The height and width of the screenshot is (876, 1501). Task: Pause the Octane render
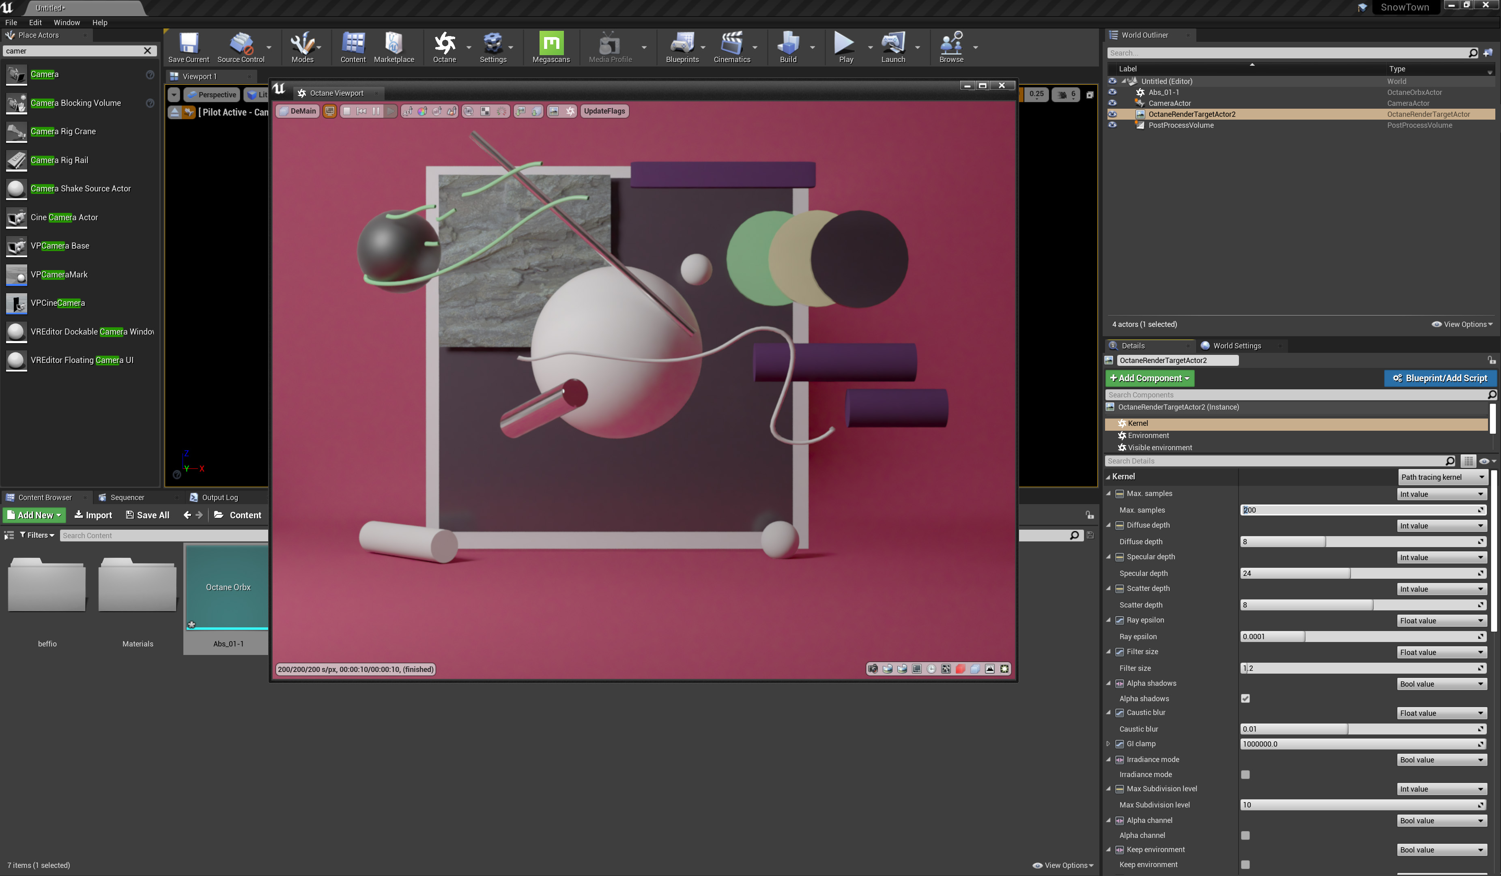pos(376,112)
